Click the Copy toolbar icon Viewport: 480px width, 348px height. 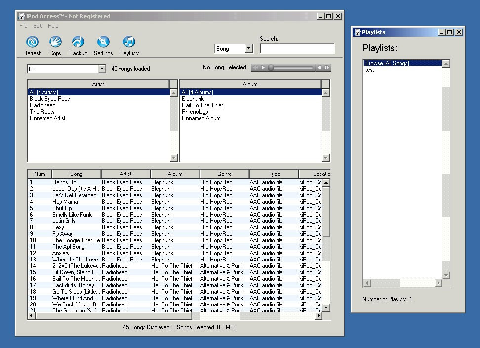(x=55, y=42)
